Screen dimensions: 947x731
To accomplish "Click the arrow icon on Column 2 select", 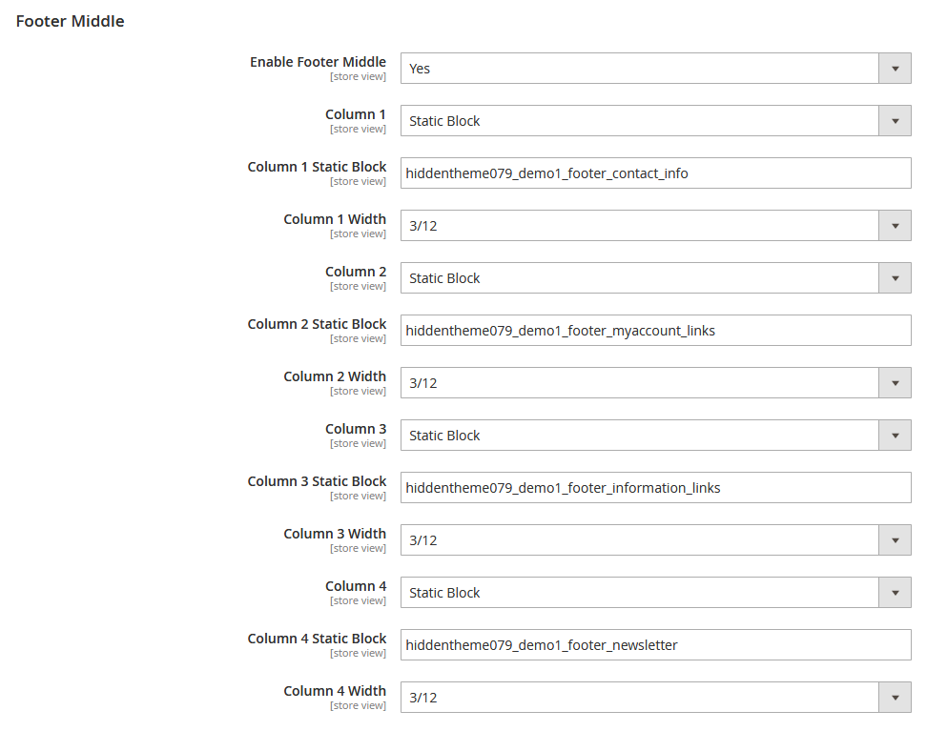I will (895, 278).
